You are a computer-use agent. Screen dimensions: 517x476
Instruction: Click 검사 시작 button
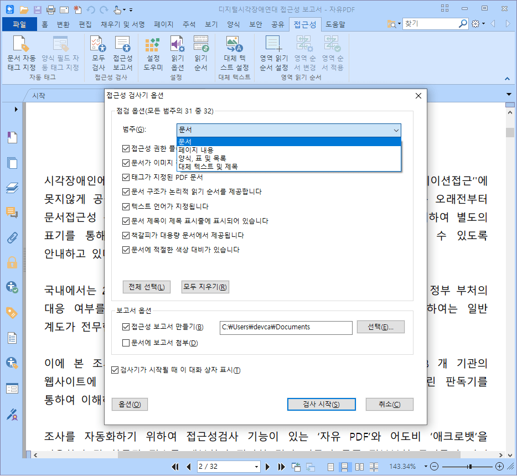[321, 404]
